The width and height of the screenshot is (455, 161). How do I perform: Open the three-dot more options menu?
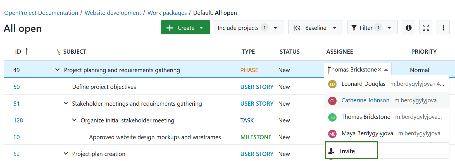click(x=443, y=27)
